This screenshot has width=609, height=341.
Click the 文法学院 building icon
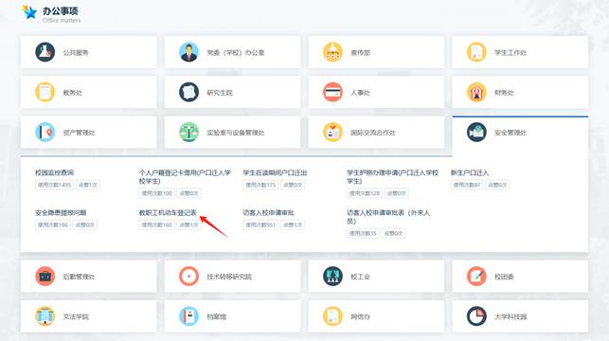pos(45,316)
